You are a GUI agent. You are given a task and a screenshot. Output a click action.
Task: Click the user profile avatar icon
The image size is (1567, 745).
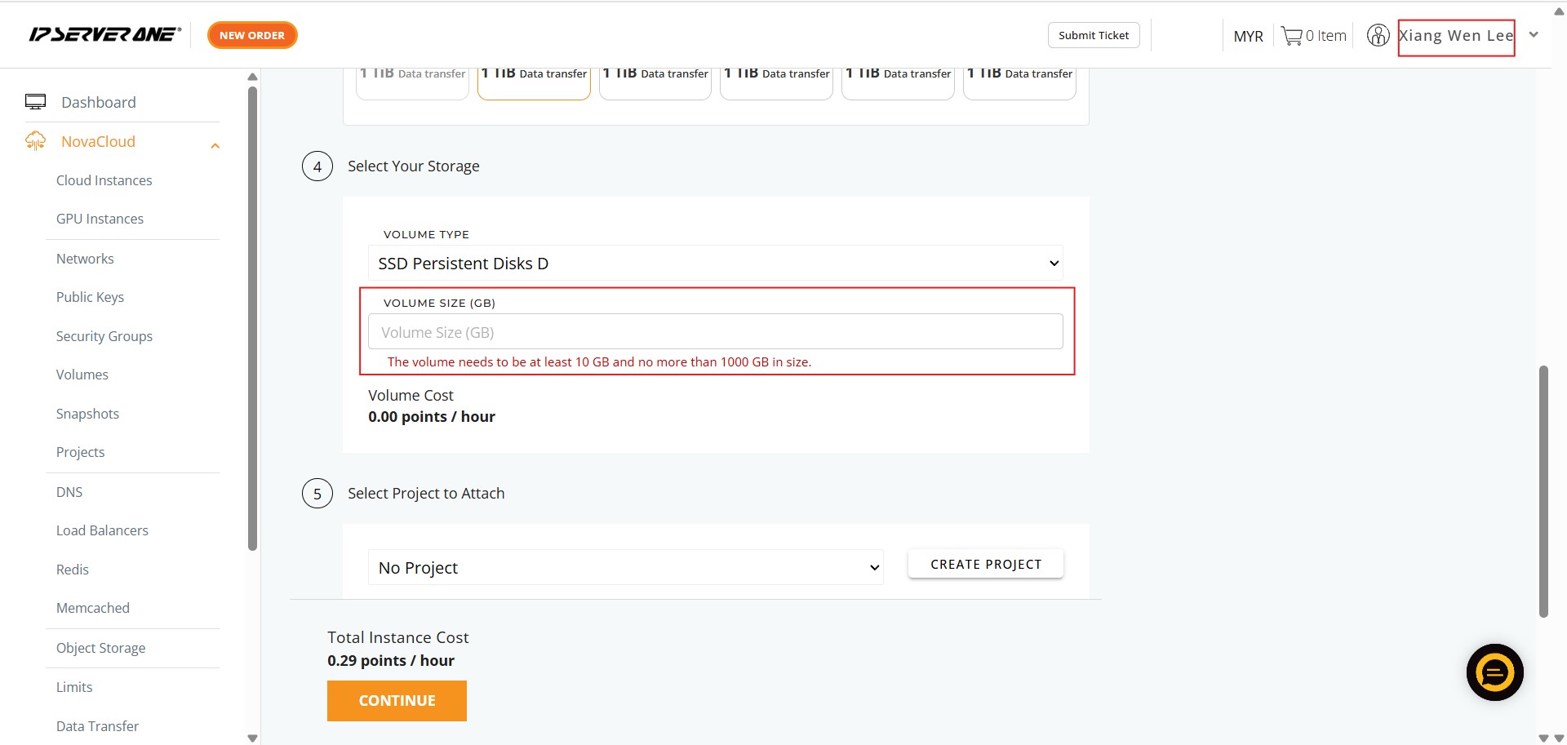coord(1378,36)
